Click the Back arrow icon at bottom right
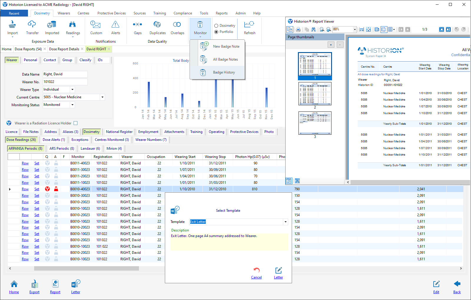Viewport: 471px width, 300px height. [457, 284]
